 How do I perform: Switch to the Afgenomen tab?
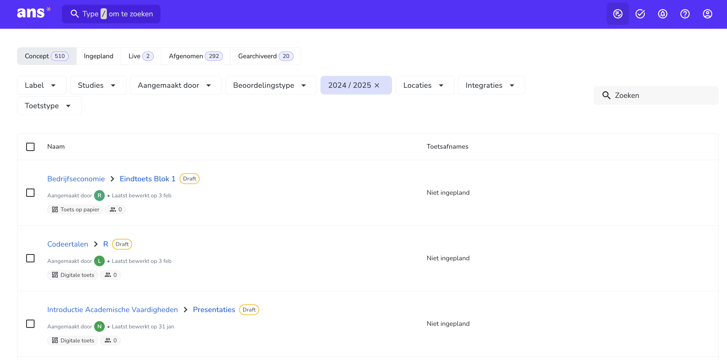coord(195,56)
